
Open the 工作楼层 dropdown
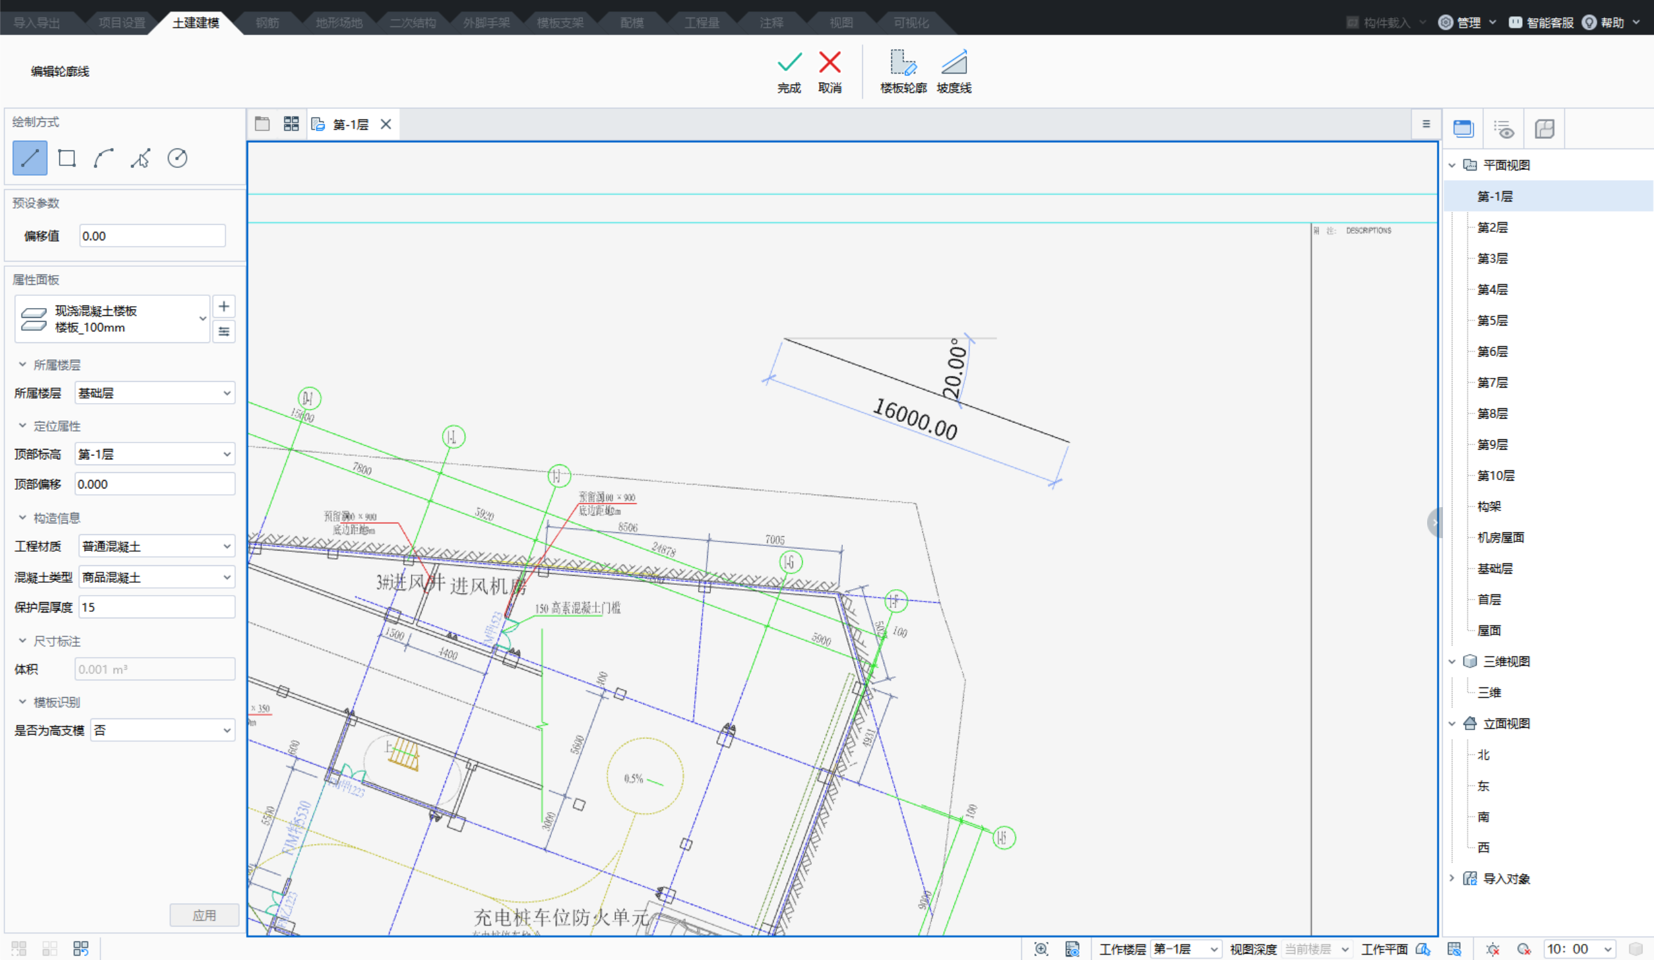click(1187, 949)
